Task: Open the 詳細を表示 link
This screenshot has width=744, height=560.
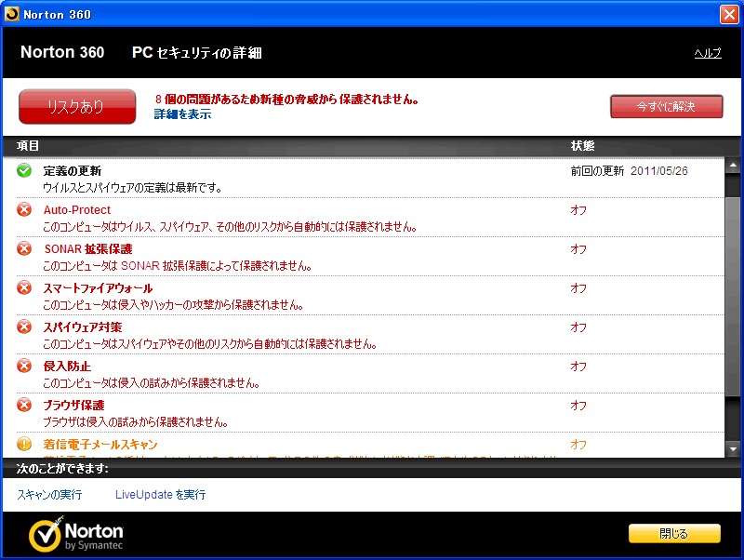Action: point(182,114)
